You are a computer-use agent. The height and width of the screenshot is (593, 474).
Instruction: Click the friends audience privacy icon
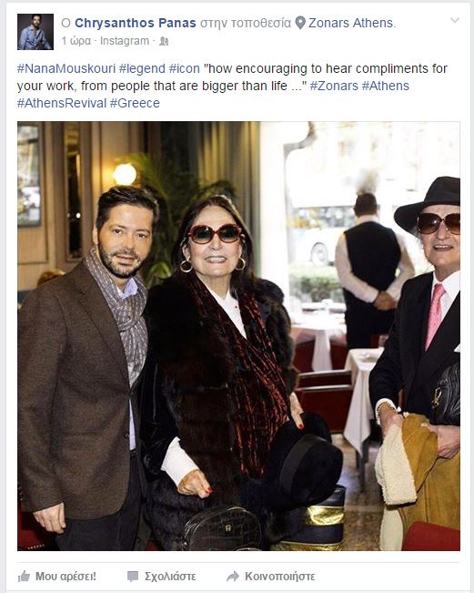point(164,41)
